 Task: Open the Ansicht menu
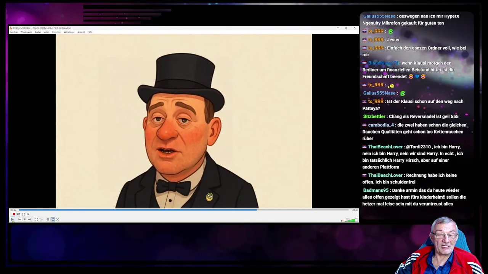[81, 32]
